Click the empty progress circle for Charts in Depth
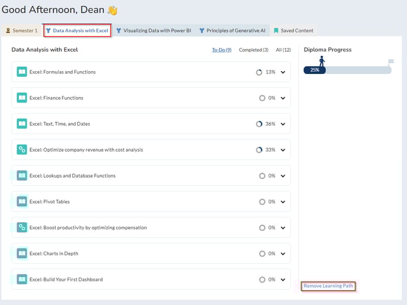The image size is (407, 305). pyautogui.click(x=262, y=253)
